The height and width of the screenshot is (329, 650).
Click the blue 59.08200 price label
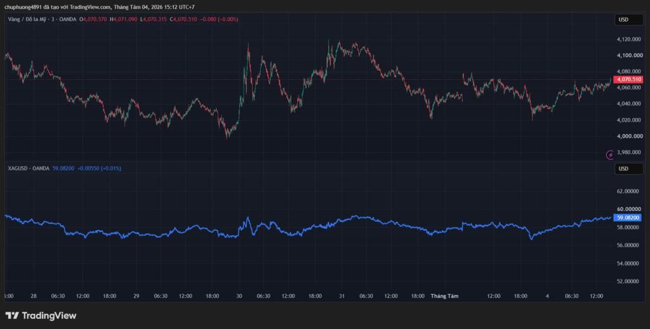(x=628, y=217)
